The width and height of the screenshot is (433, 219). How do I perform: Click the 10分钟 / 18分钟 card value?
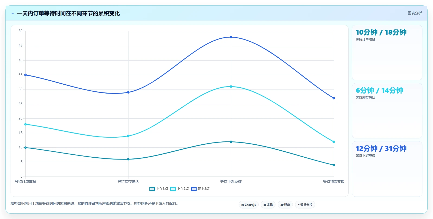point(381,32)
